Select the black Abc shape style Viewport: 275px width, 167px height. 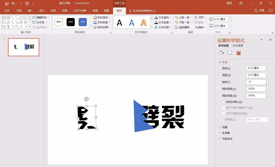(x=71, y=22)
